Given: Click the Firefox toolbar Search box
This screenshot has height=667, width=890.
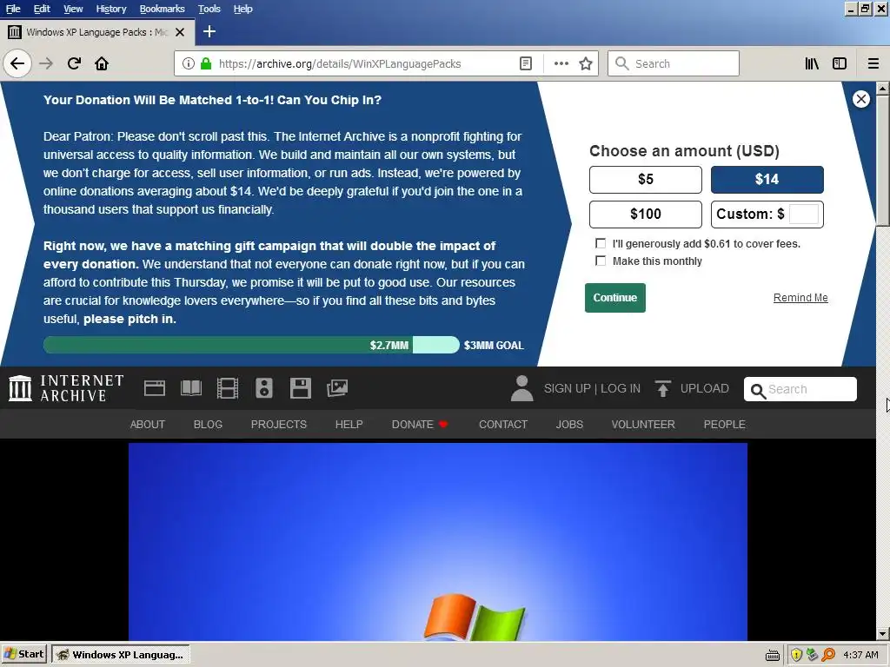Looking at the screenshot, I should (674, 63).
